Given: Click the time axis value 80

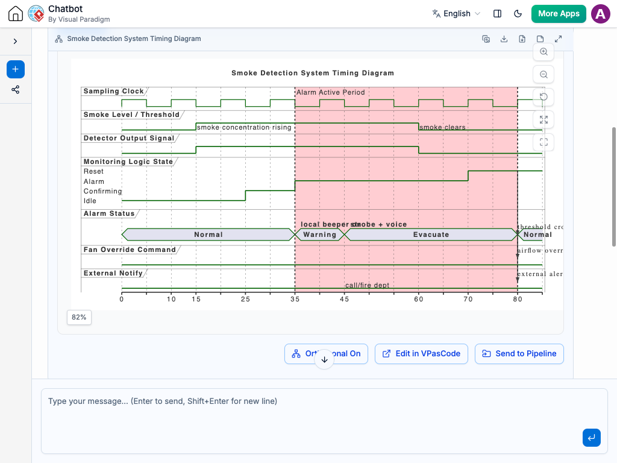Looking at the screenshot, I should (518, 299).
